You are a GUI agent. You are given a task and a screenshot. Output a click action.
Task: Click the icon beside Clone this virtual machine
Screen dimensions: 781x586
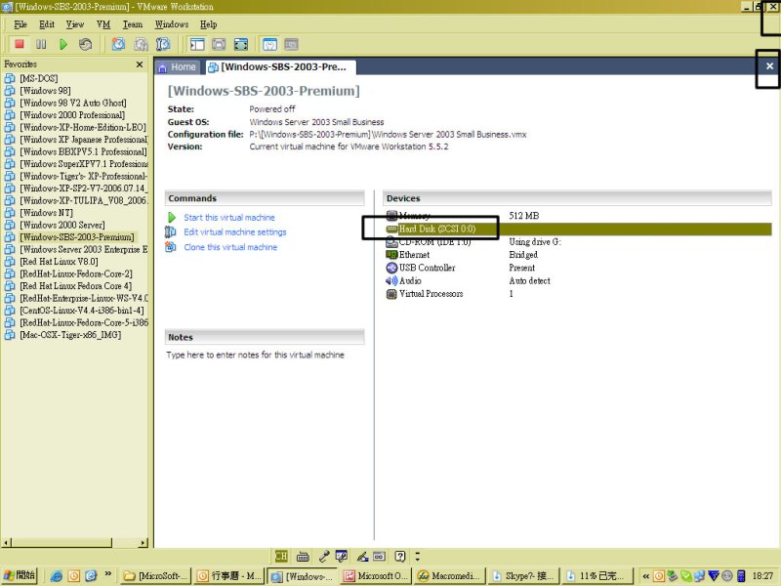coord(170,247)
